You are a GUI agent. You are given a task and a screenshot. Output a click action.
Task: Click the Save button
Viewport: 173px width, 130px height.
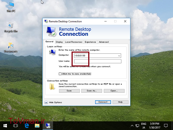69,91
